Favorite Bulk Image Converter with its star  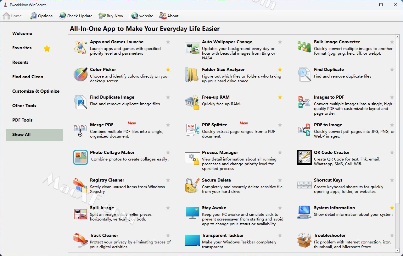click(x=392, y=42)
